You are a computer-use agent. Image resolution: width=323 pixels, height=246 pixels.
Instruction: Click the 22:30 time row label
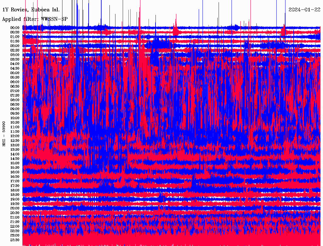pyautogui.click(x=15, y=231)
